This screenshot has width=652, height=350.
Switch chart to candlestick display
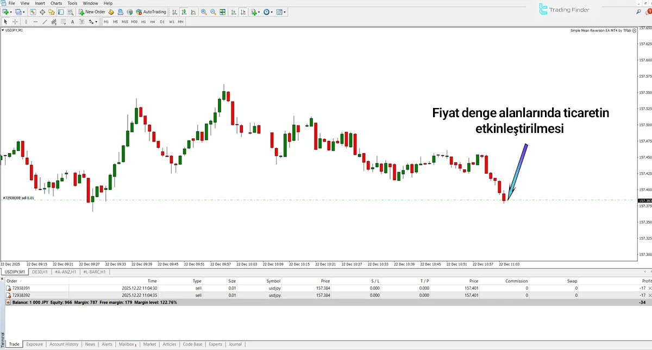[184, 11]
